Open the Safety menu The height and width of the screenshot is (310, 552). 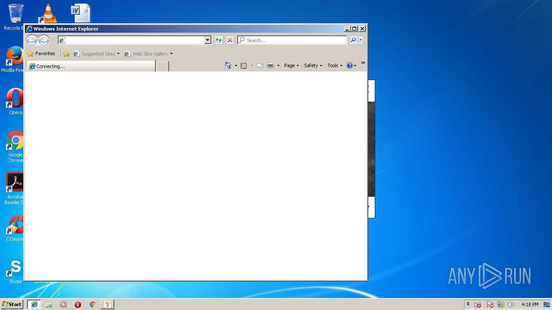pos(313,65)
